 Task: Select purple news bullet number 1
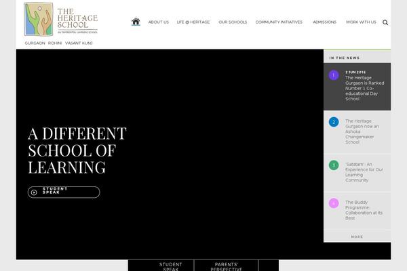[x=334, y=75]
